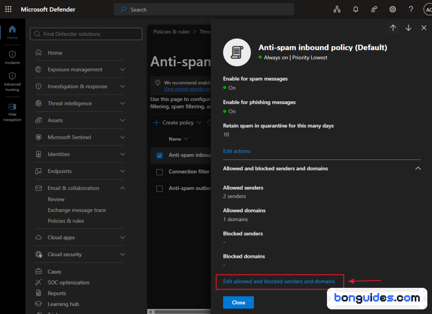Open the network diagram icon in top bar
This screenshot has width=432, height=314.
pyautogui.click(x=337, y=9)
